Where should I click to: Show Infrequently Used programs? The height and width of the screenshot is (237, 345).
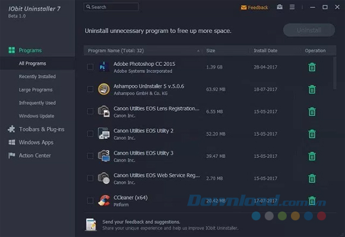click(x=37, y=103)
